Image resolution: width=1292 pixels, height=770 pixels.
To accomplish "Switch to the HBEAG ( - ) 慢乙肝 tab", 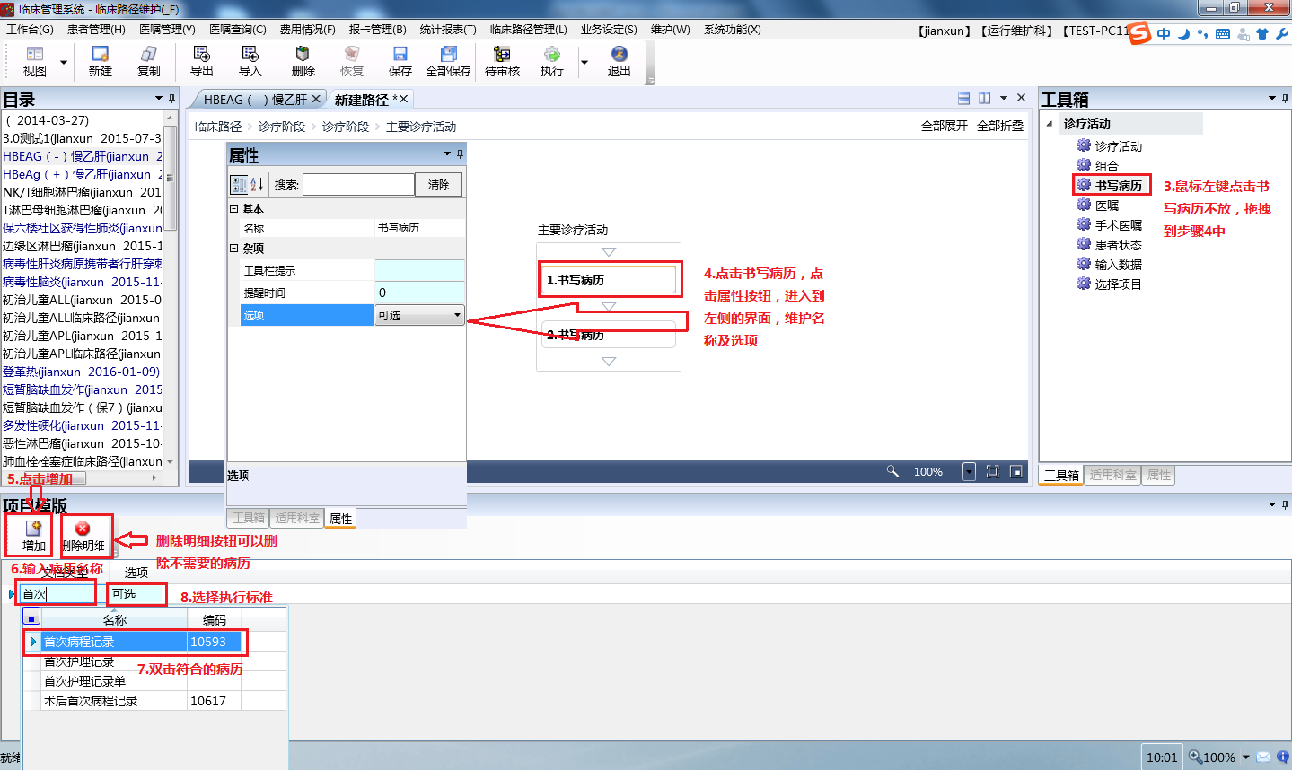I will tap(255, 100).
